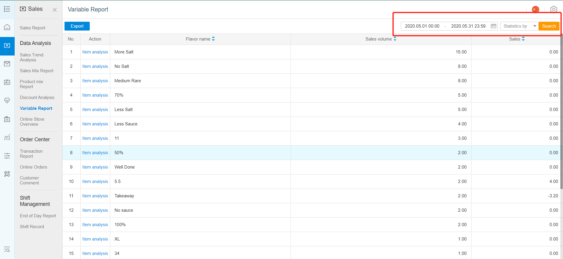Select the Sales module icon in sidebar
Screen dimensions: 563x259
click(x=7, y=46)
